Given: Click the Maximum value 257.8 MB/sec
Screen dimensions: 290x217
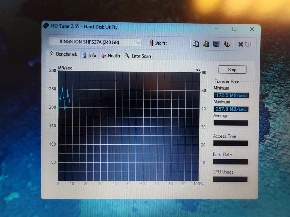Looking at the screenshot, I should tap(231, 109).
